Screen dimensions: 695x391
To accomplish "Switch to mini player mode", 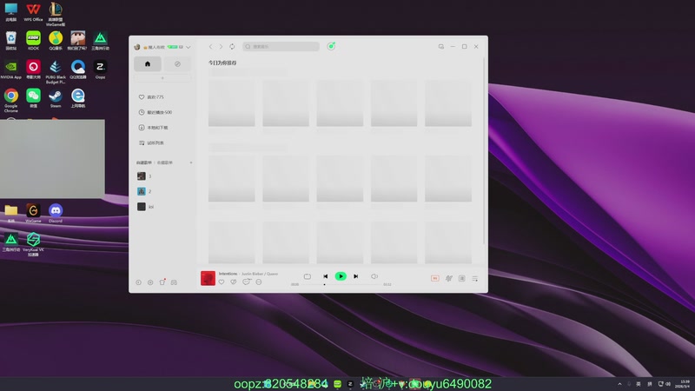I will [441, 47].
